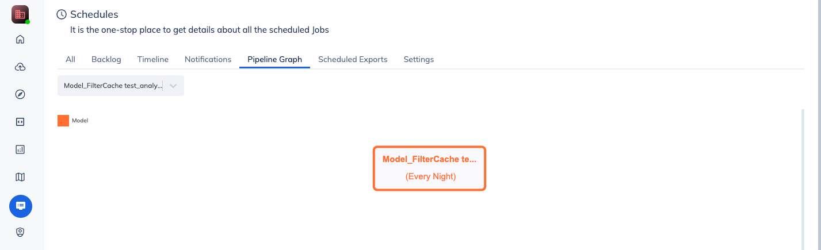
Task: Open the compass explore icon
Action: pyautogui.click(x=20, y=94)
